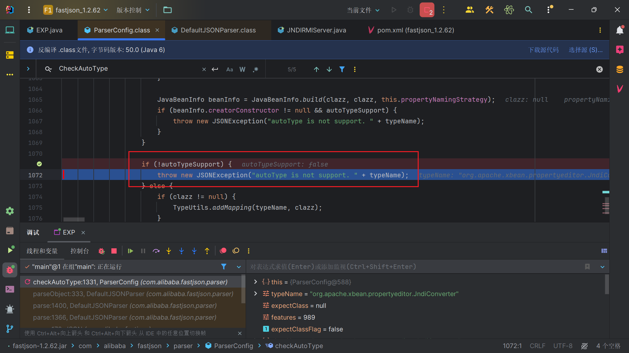Screen dimensions: 629x353
Task: Switch to EXP.java tab
Action: [49, 30]
